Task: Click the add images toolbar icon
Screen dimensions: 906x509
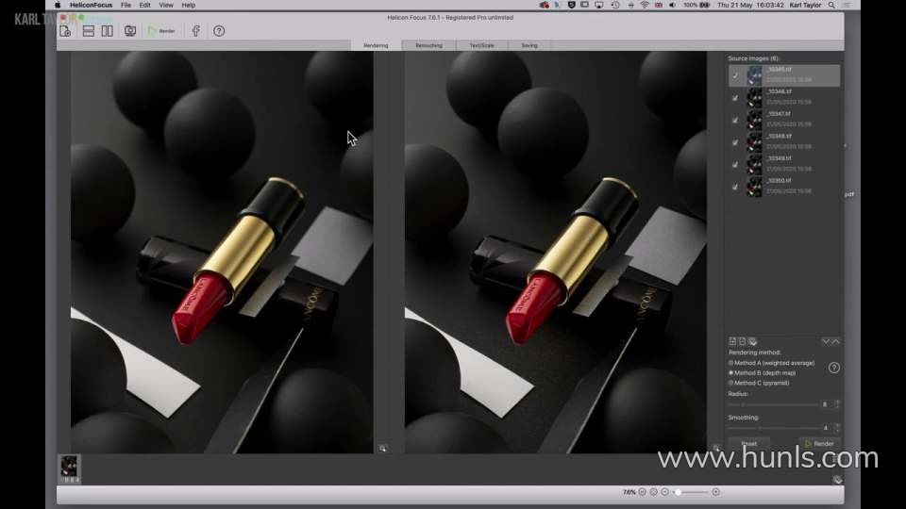Action: 65,31
